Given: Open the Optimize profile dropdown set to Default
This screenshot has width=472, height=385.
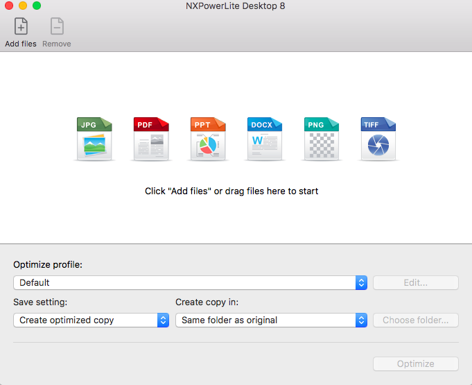Looking at the screenshot, I should (x=190, y=282).
